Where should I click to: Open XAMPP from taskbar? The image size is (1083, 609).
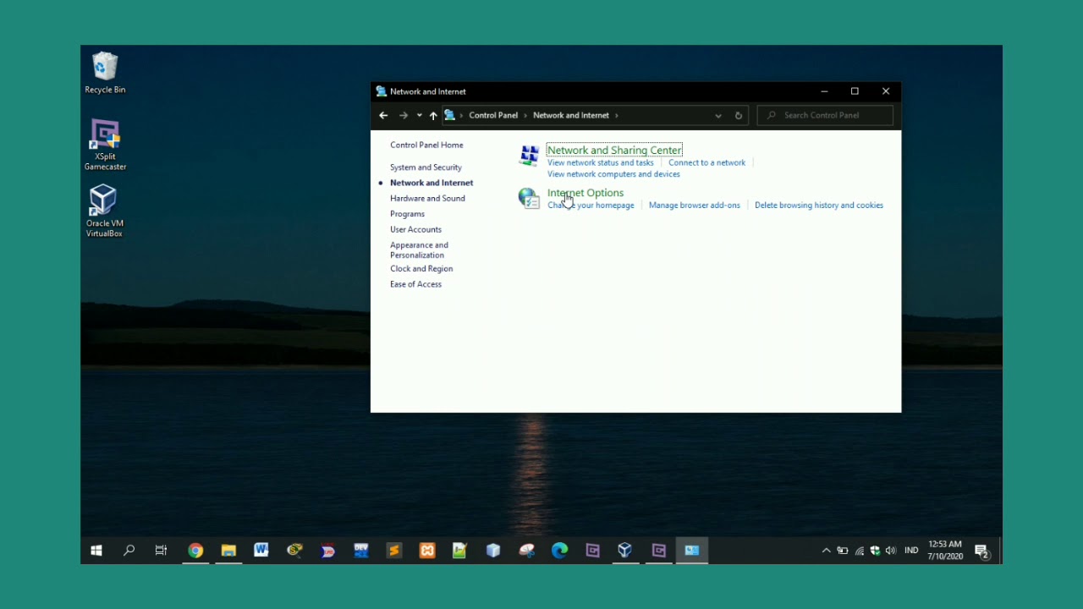(427, 551)
